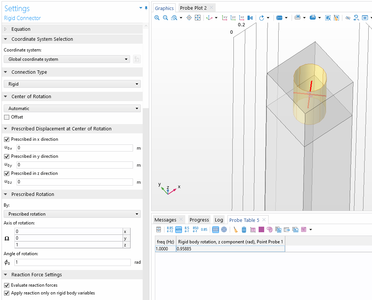372x300 pixels.
Task: Expand the Equation section
Action: pos(6,29)
